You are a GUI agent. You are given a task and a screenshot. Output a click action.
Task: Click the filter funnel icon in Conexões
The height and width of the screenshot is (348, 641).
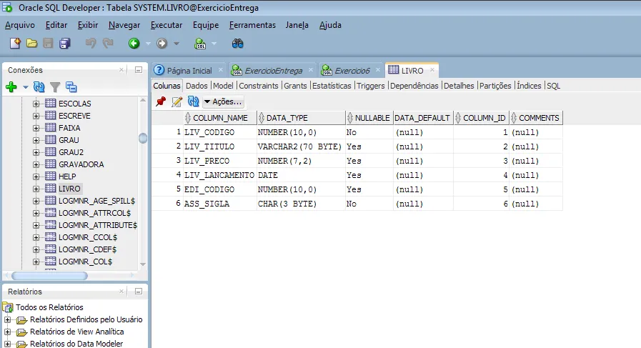point(55,87)
